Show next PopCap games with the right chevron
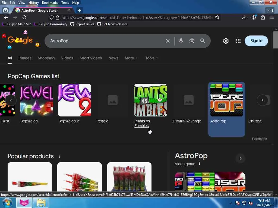278x208 pixels. point(263,100)
